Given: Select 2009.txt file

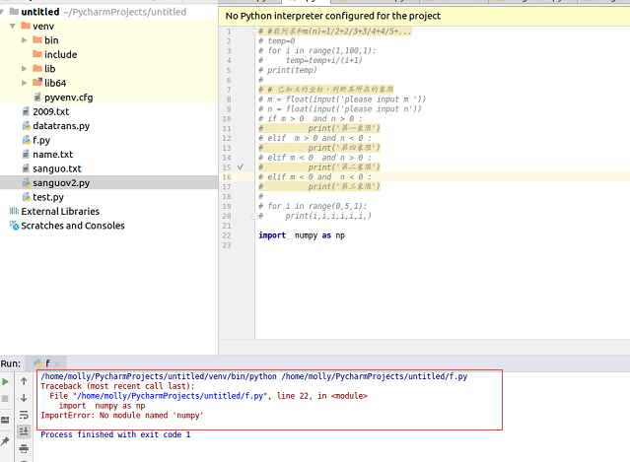Looking at the screenshot, I should [x=51, y=111].
